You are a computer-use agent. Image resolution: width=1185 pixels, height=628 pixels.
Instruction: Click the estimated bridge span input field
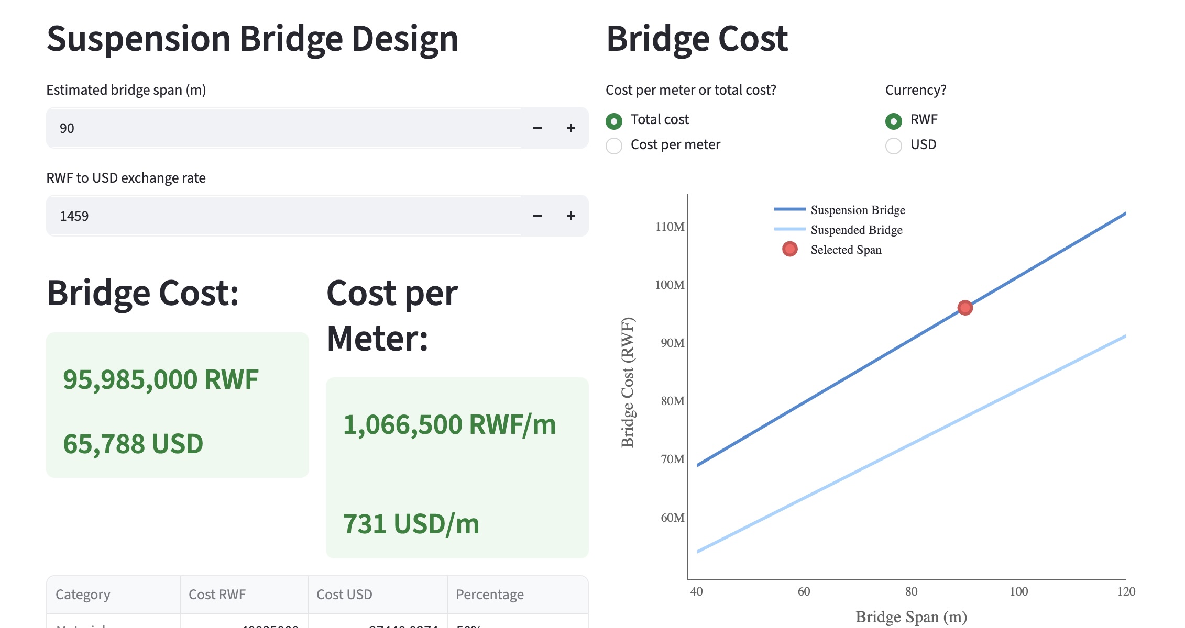(283, 128)
